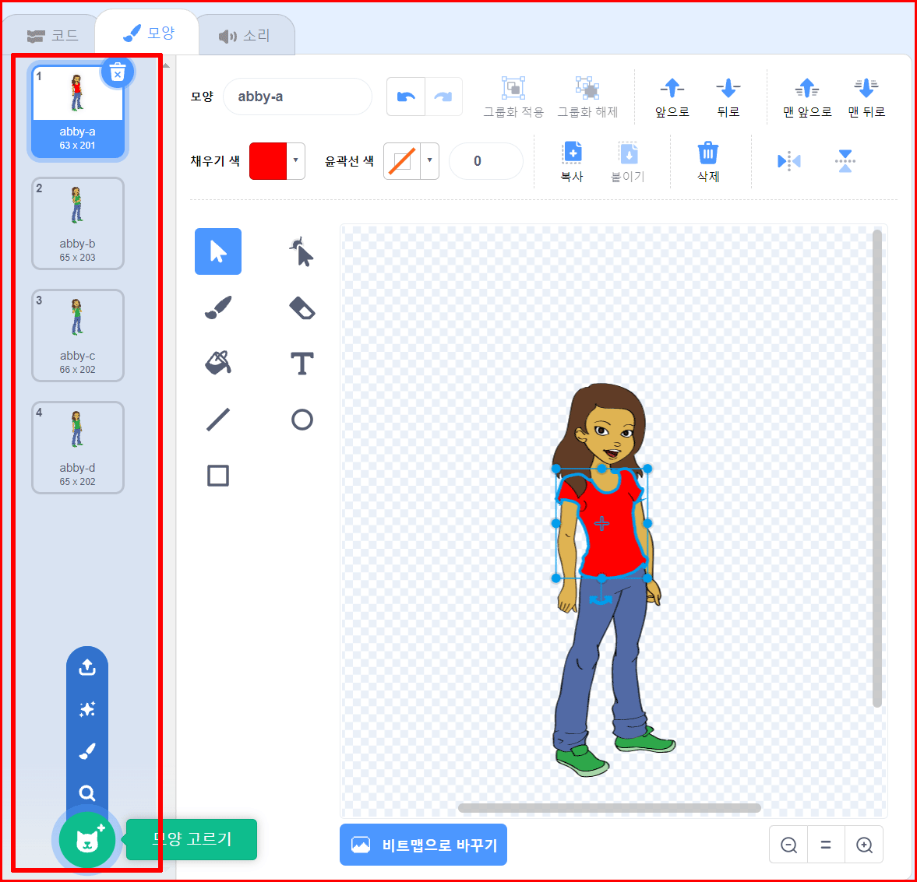917x882 pixels.
Task: Bring shape to front 맨 앞으로
Action: click(807, 97)
